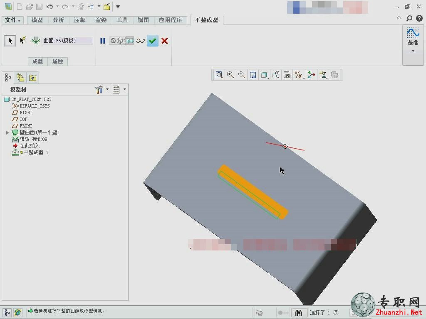Collapse the ribbon with the up chevron

tap(399, 18)
